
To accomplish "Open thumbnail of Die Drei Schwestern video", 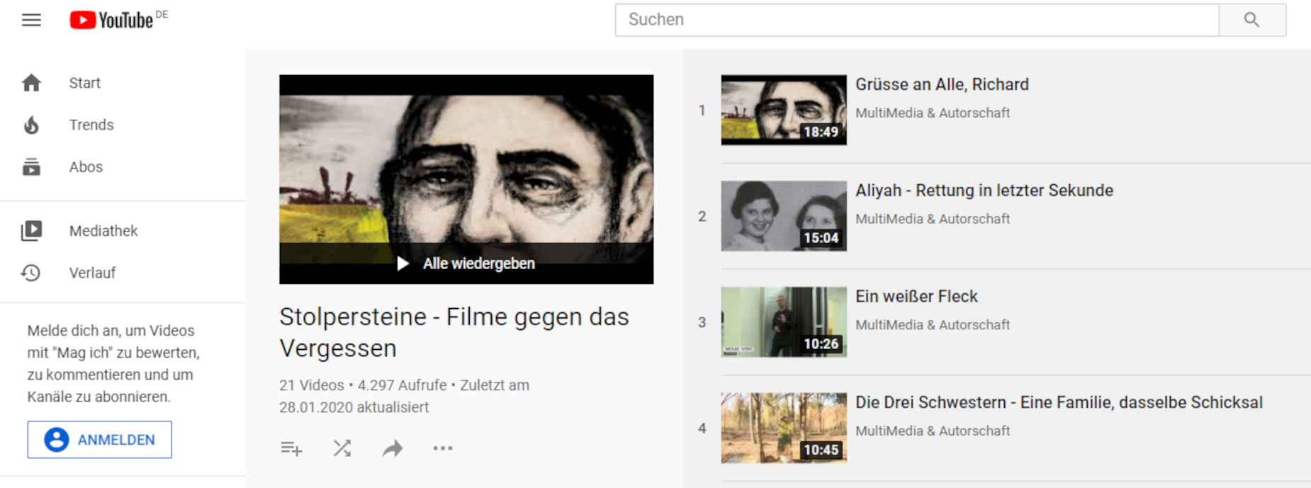I will pos(784,428).
